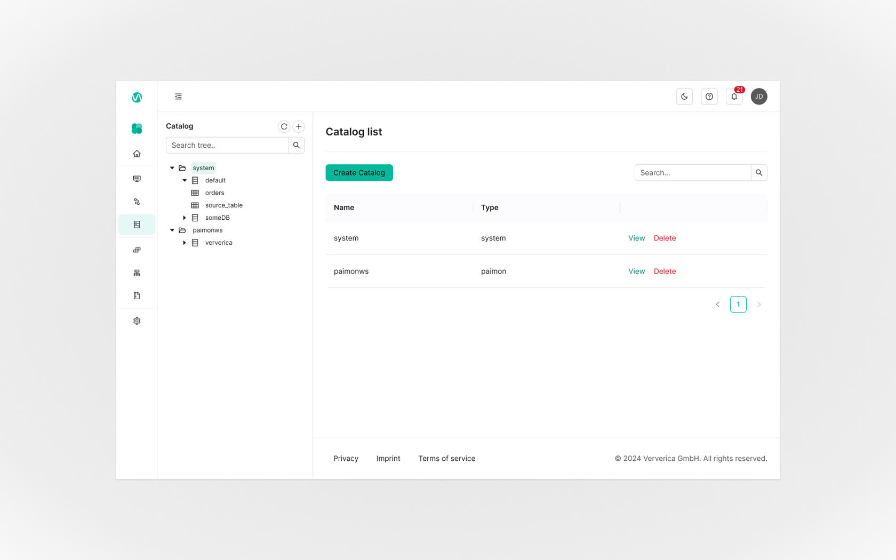This screenshot has height=560, width=896.
Task: Open the help question mark icon
Action: pyautogui.click(x=709, y=97)
